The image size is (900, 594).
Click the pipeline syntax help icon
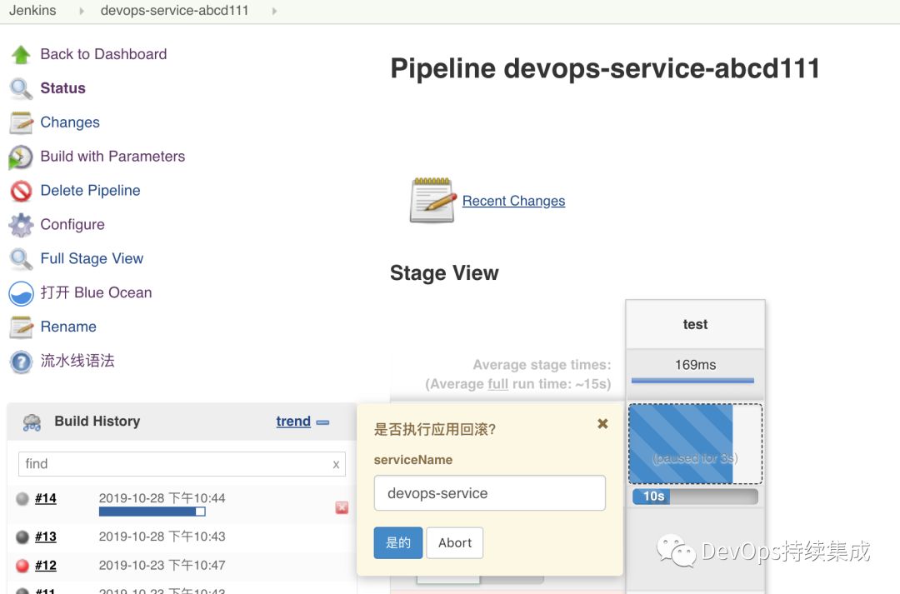[21, 362]
